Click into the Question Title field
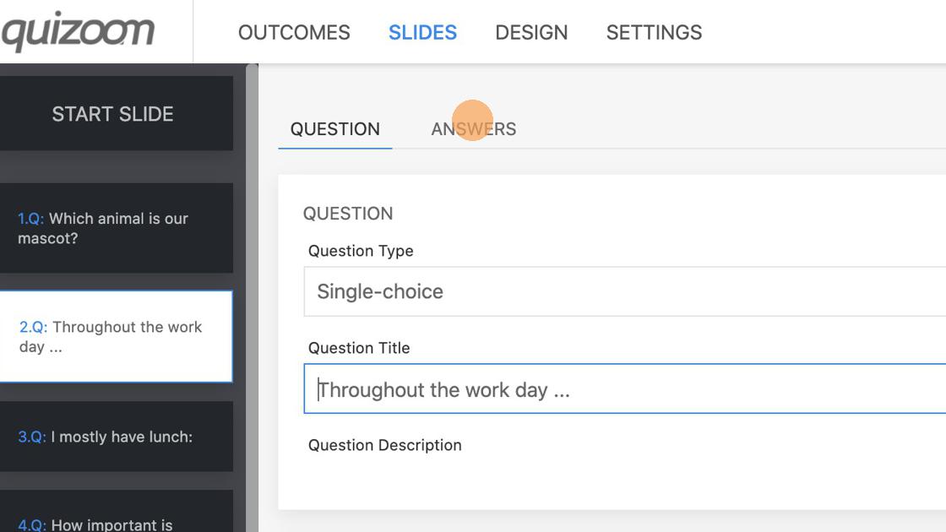This screenshot has height=532, width=946. pyautogui.click(x=625, y=389)
